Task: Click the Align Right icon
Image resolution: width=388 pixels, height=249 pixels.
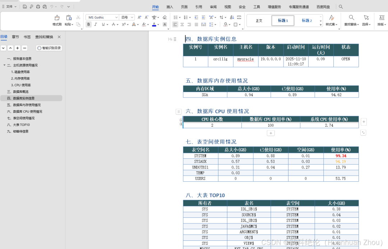Action: tap(189, 24)
